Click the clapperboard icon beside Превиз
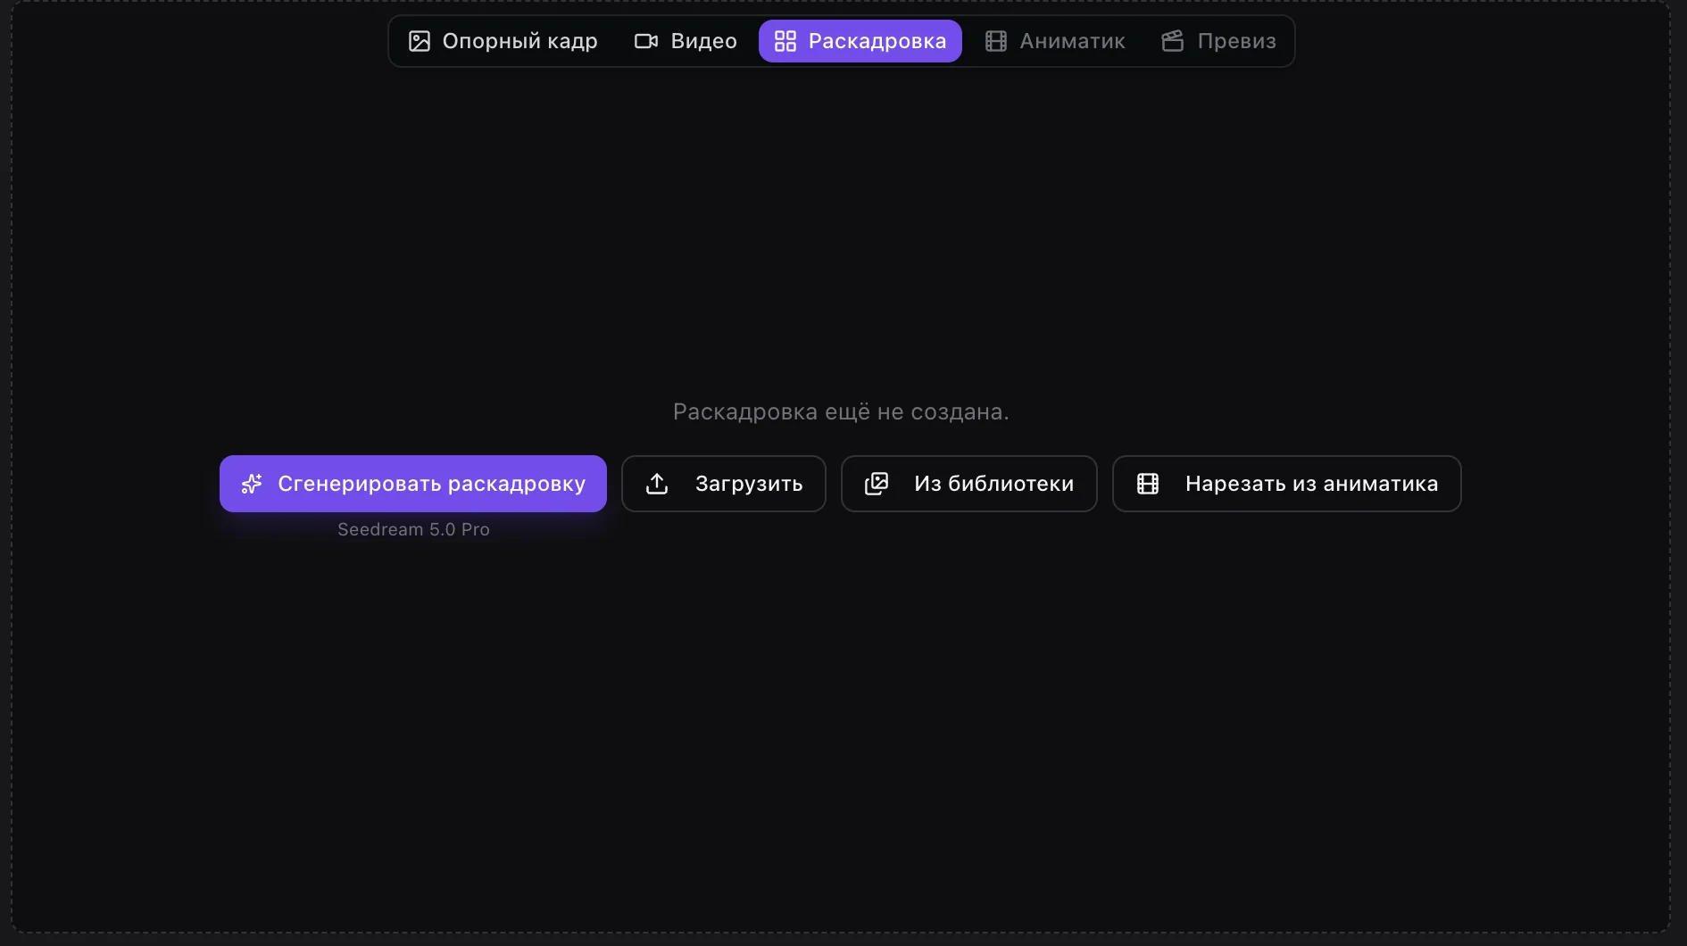1687x946 pixels. click(1173, 41)
